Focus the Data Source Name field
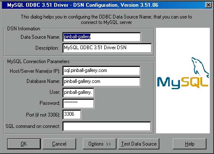This screenshot has width=214, height=154. pos(102,37)
